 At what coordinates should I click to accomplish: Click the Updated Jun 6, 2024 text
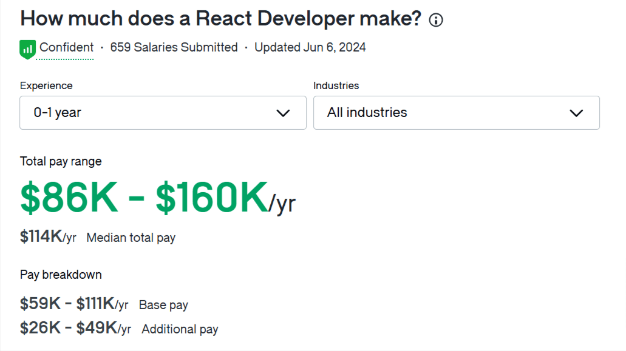click(x=310, y=47)
